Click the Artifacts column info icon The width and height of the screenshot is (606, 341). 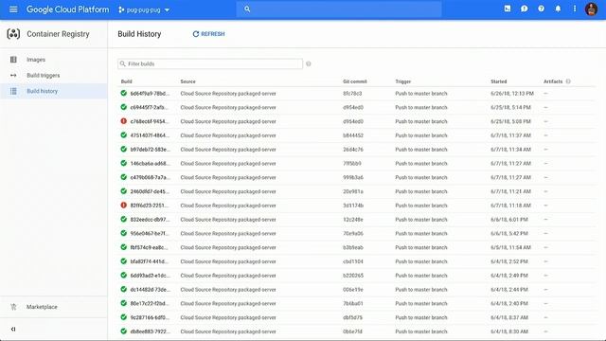(568, 81)
